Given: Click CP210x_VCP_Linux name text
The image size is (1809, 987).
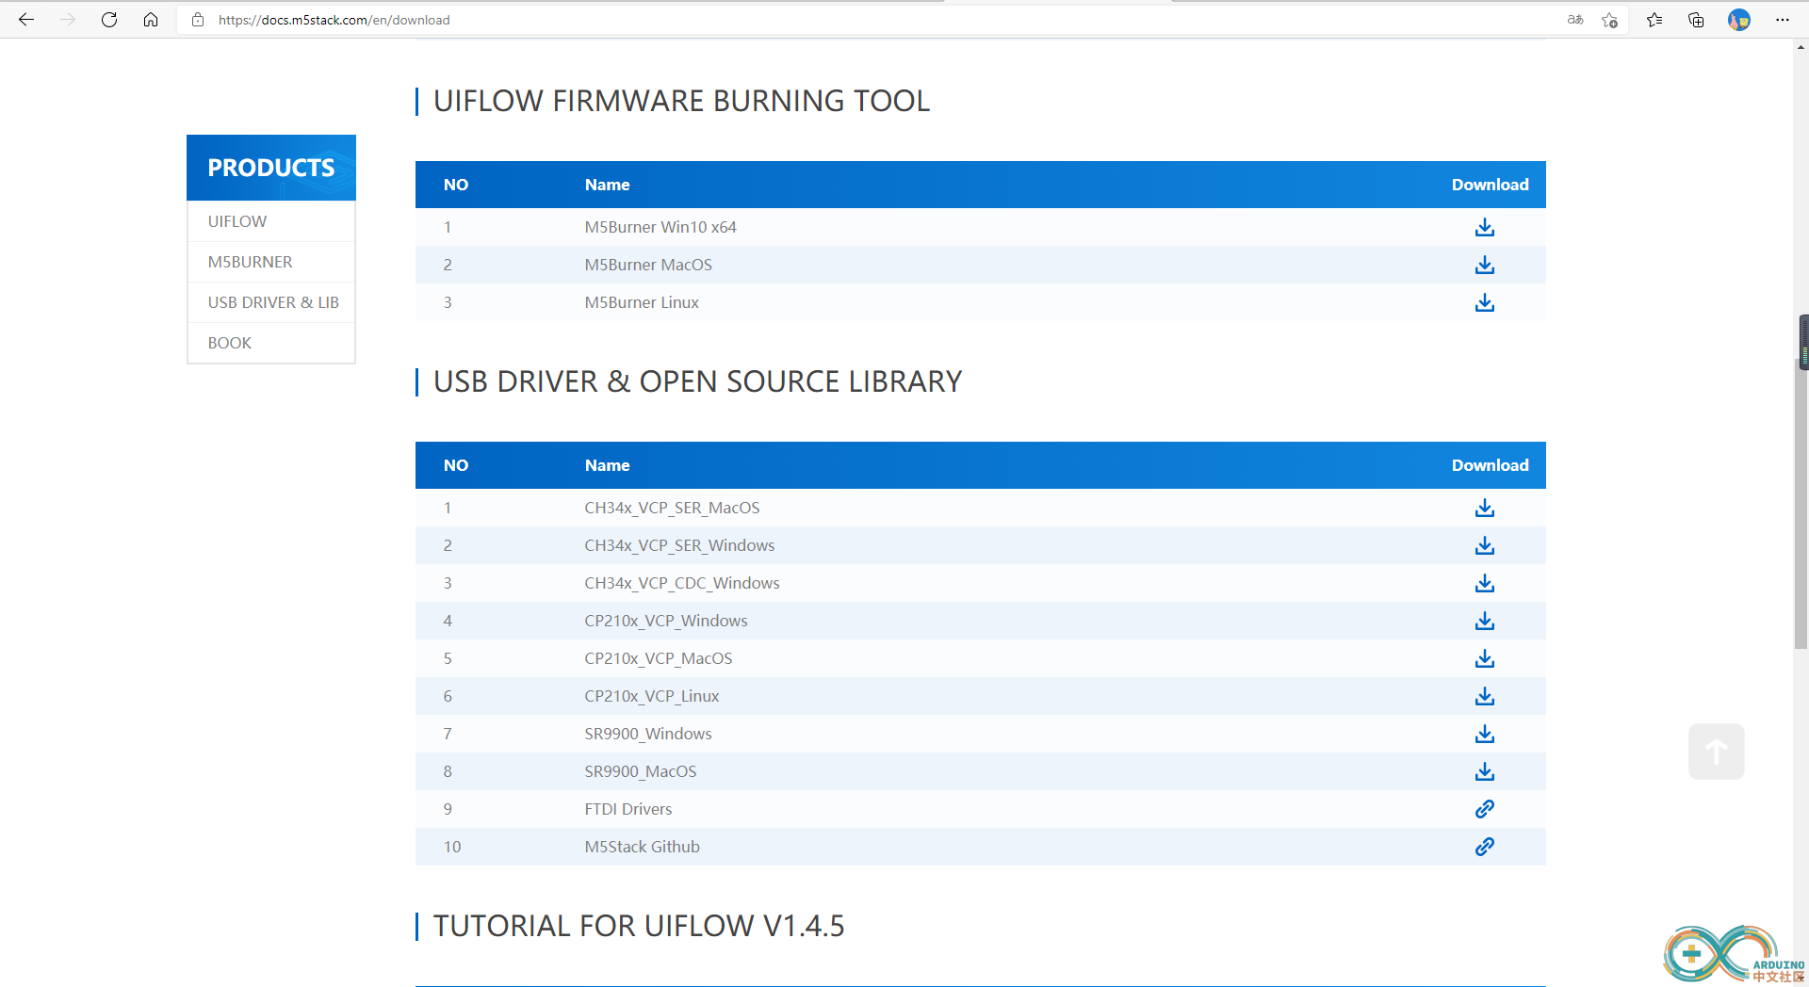Looking at the screenshot, I should point(652,696).
